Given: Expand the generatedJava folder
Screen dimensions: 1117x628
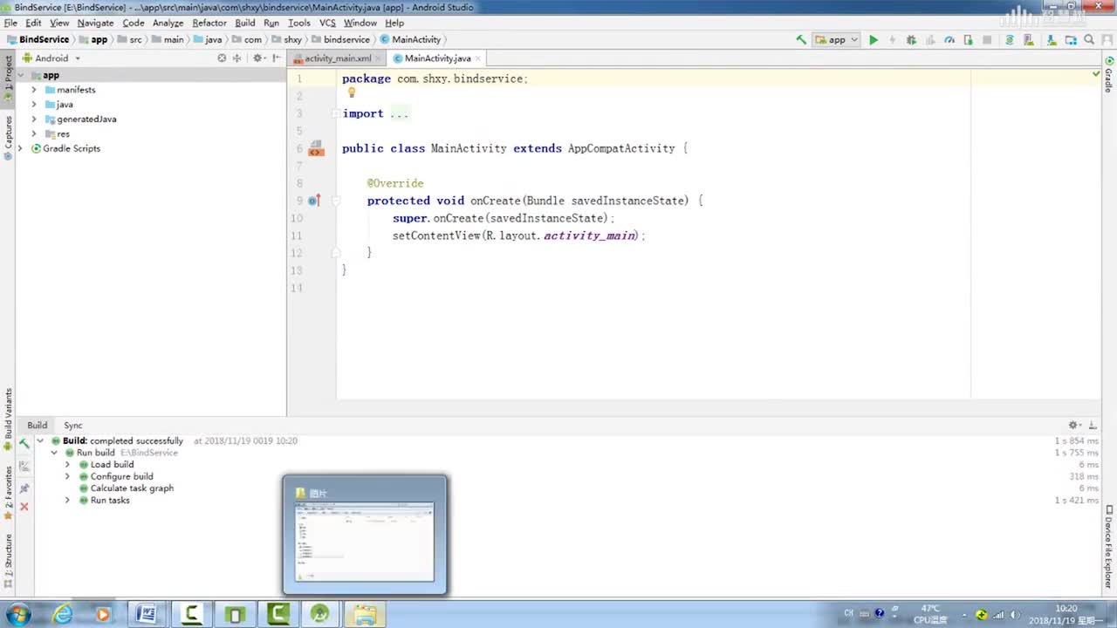Looking at the screenshot, I should 34,119.
